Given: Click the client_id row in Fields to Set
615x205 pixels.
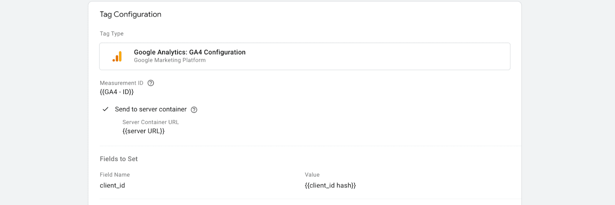Looking at the screenshot, I should coord(311,185).
